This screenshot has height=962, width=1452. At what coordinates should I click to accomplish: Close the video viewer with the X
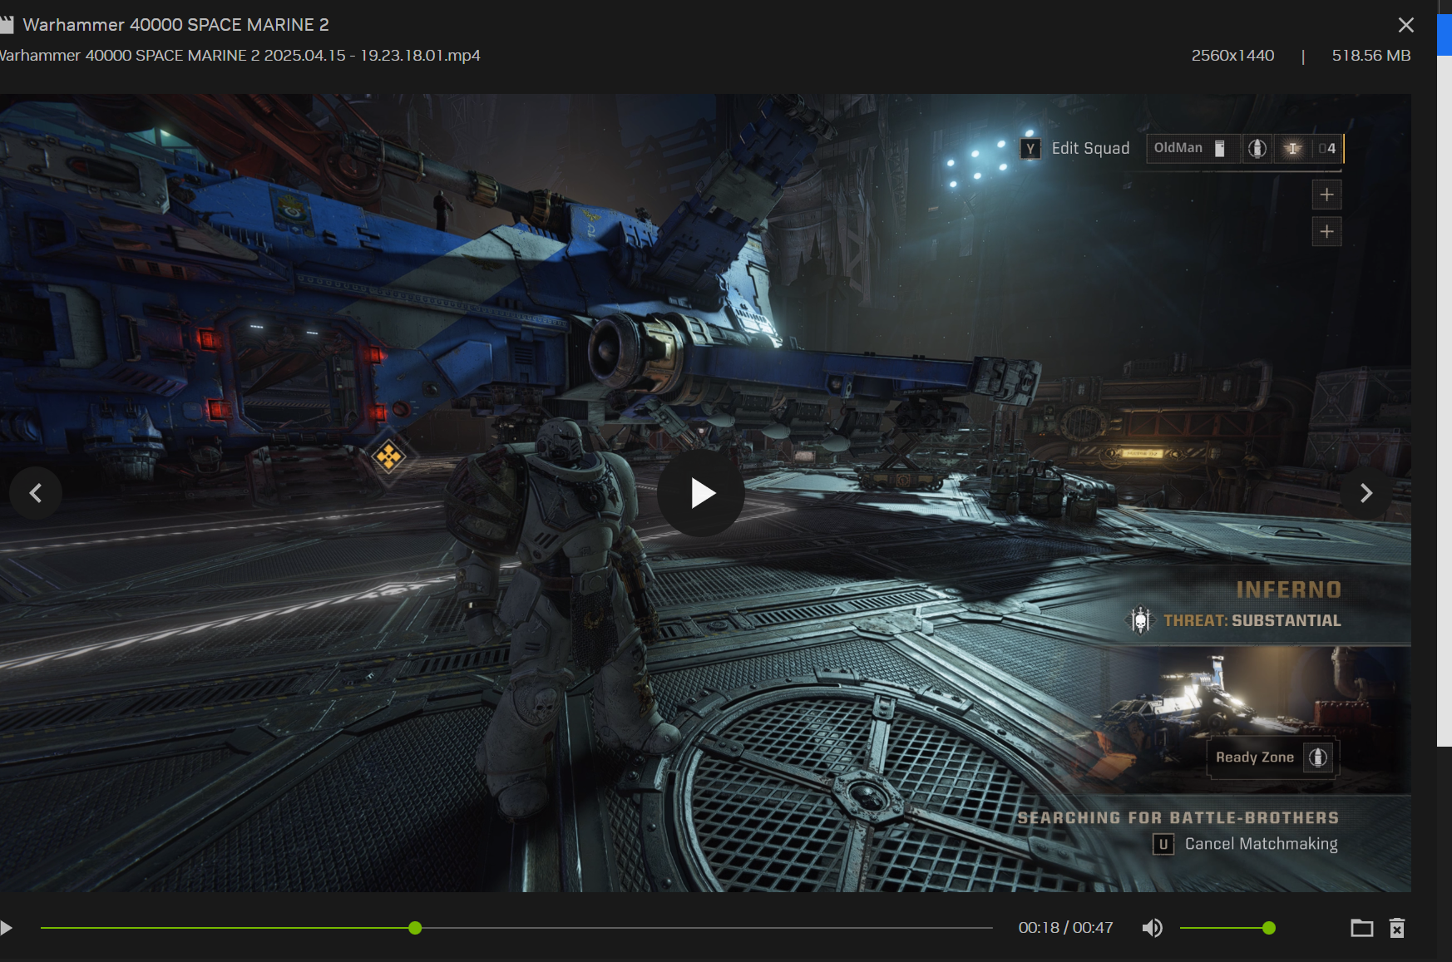pos(1405,25)
